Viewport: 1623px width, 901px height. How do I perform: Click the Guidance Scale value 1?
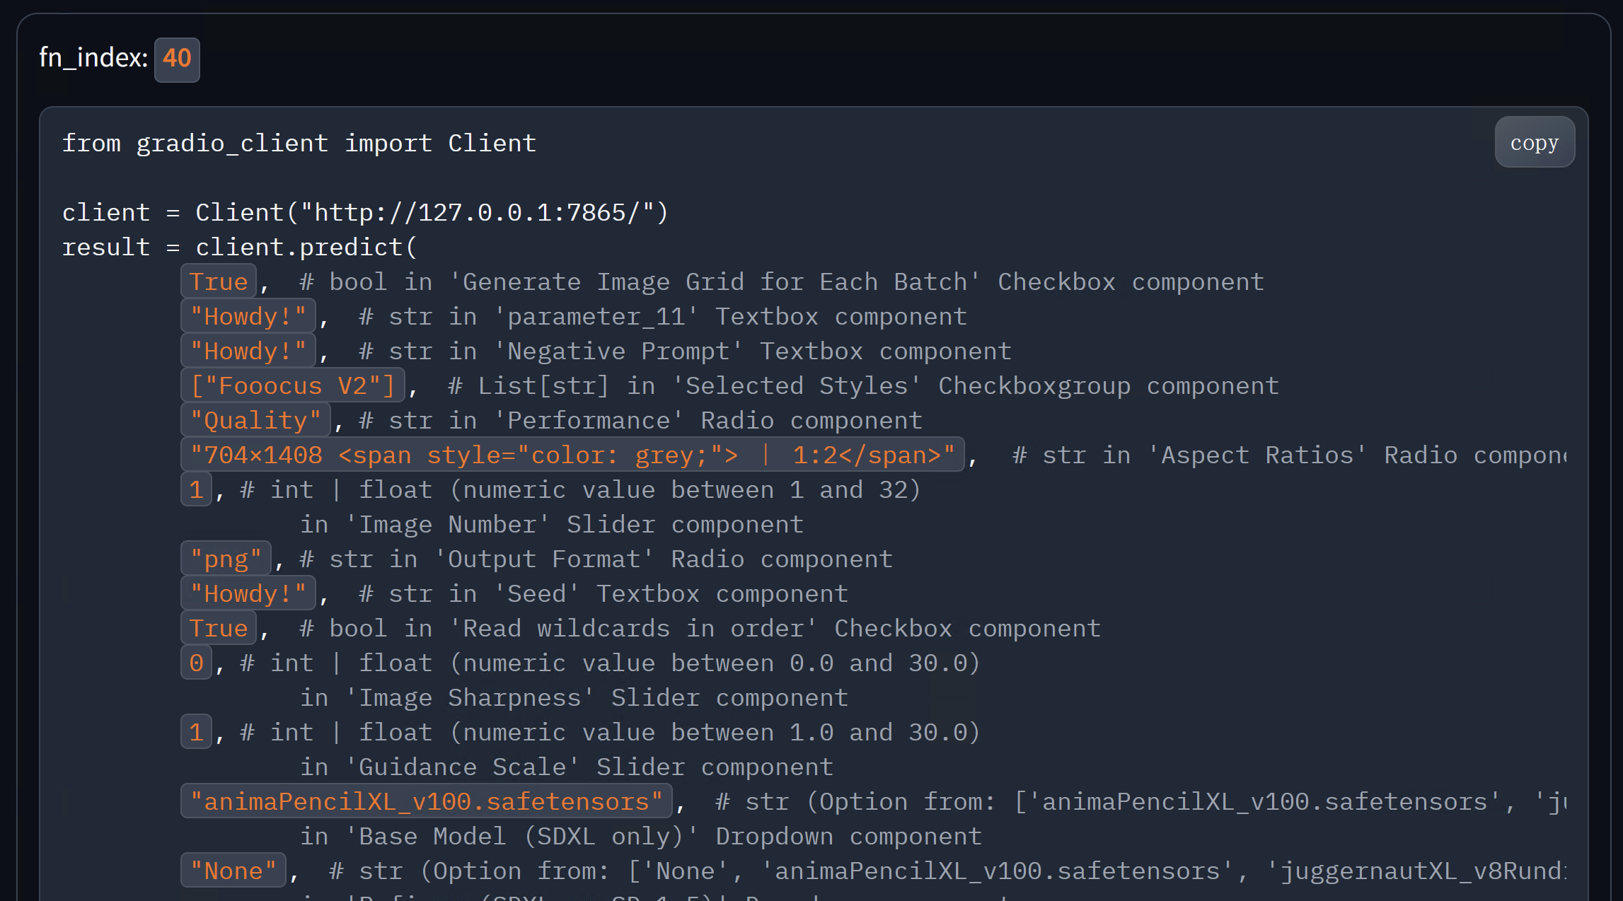[196, 733]
